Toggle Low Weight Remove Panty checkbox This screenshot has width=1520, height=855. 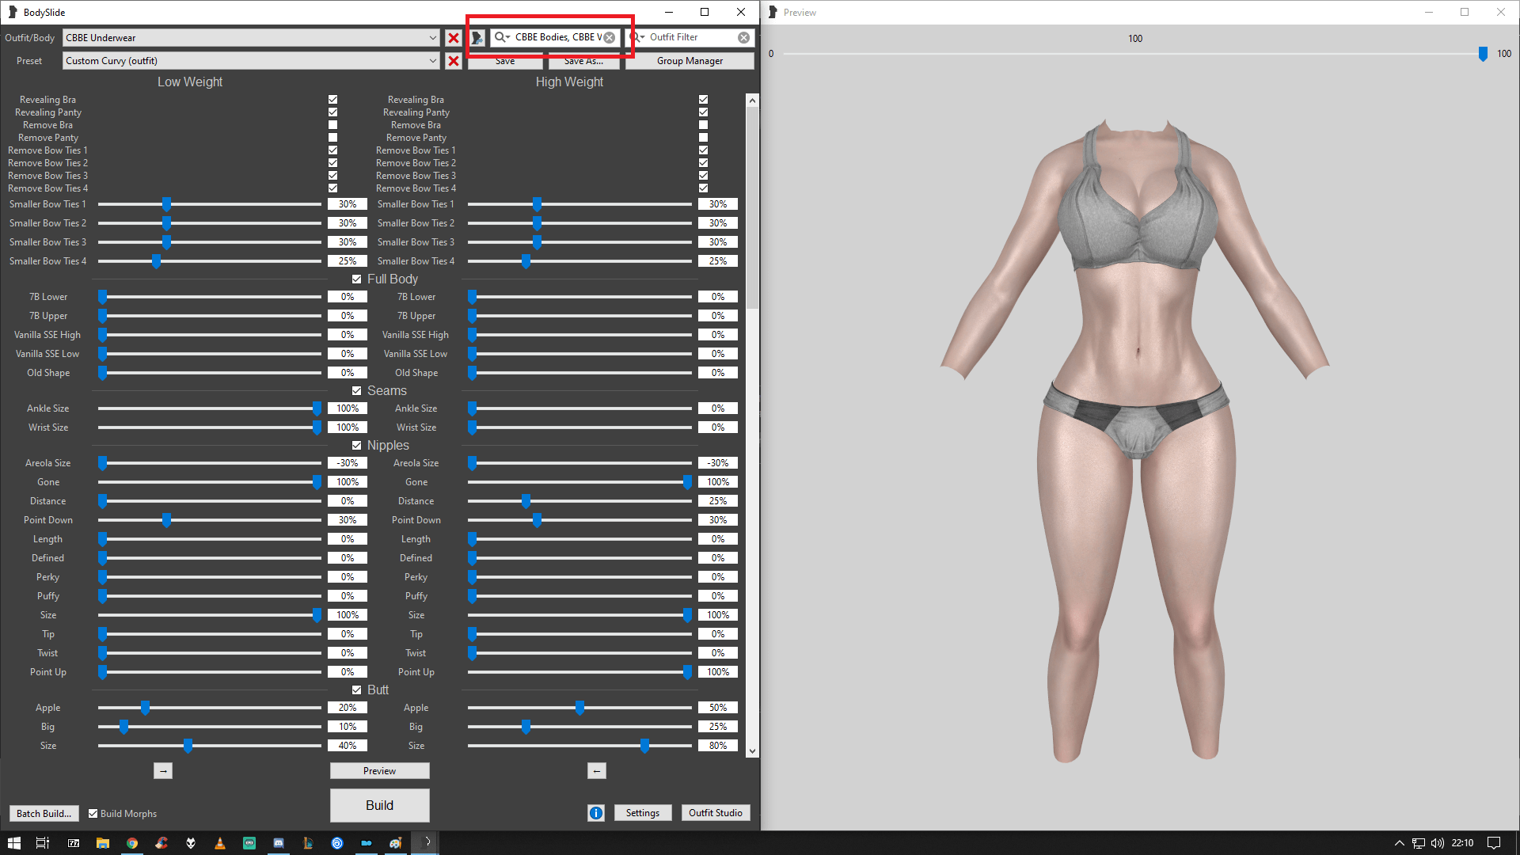click(x=333, y=138)
